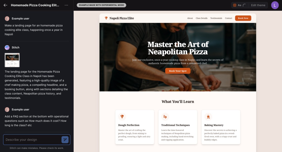Click the magic wand generate icon

pyautogui.click(x=65, y=139)
